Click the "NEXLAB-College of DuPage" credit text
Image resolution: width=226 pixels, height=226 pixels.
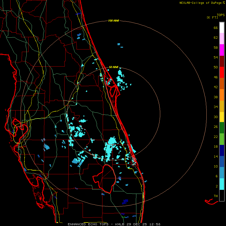coord(200,3)
